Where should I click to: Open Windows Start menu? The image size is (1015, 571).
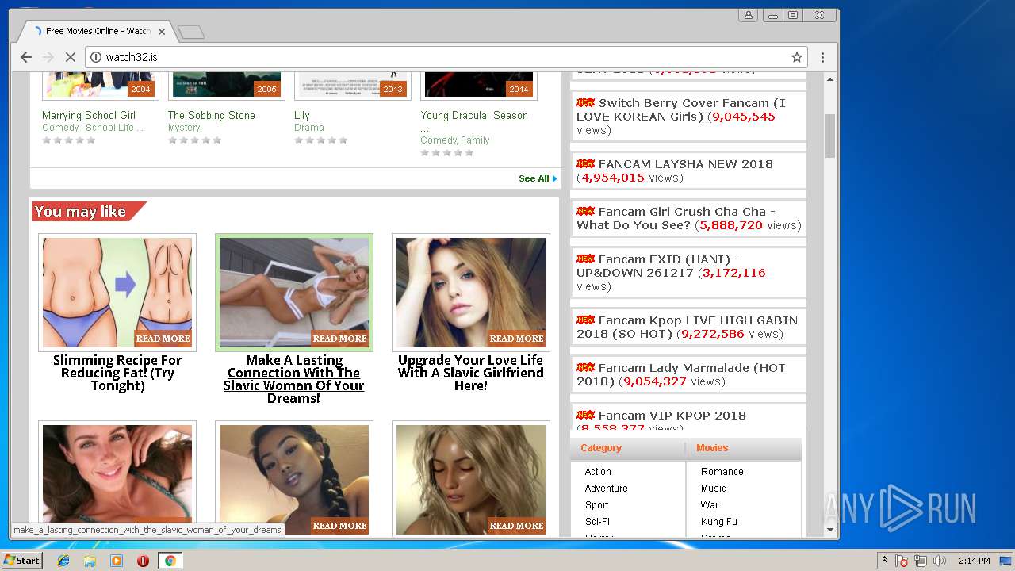21,561
